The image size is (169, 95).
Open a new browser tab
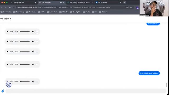point(125,2)
